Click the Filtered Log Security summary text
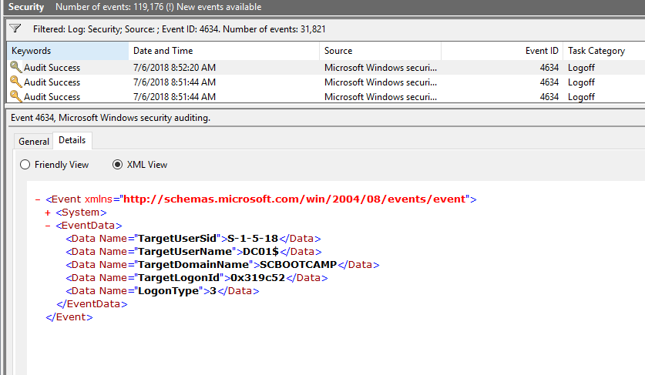The height and width of the screenshot is (375, 645). 180,29
